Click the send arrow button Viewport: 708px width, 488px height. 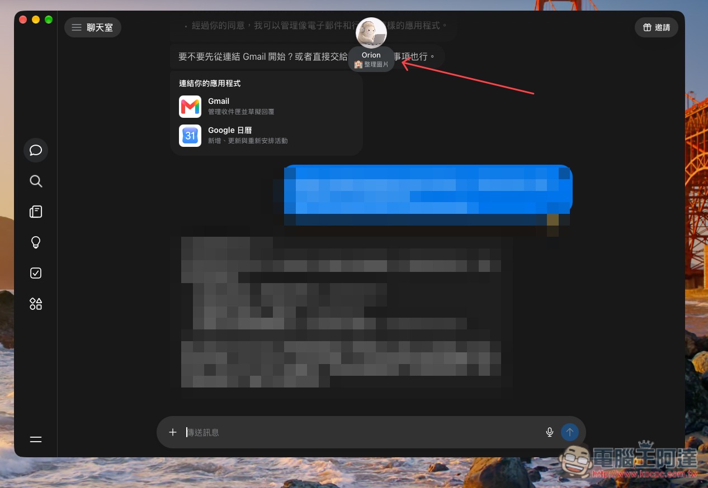coord(570,432)
